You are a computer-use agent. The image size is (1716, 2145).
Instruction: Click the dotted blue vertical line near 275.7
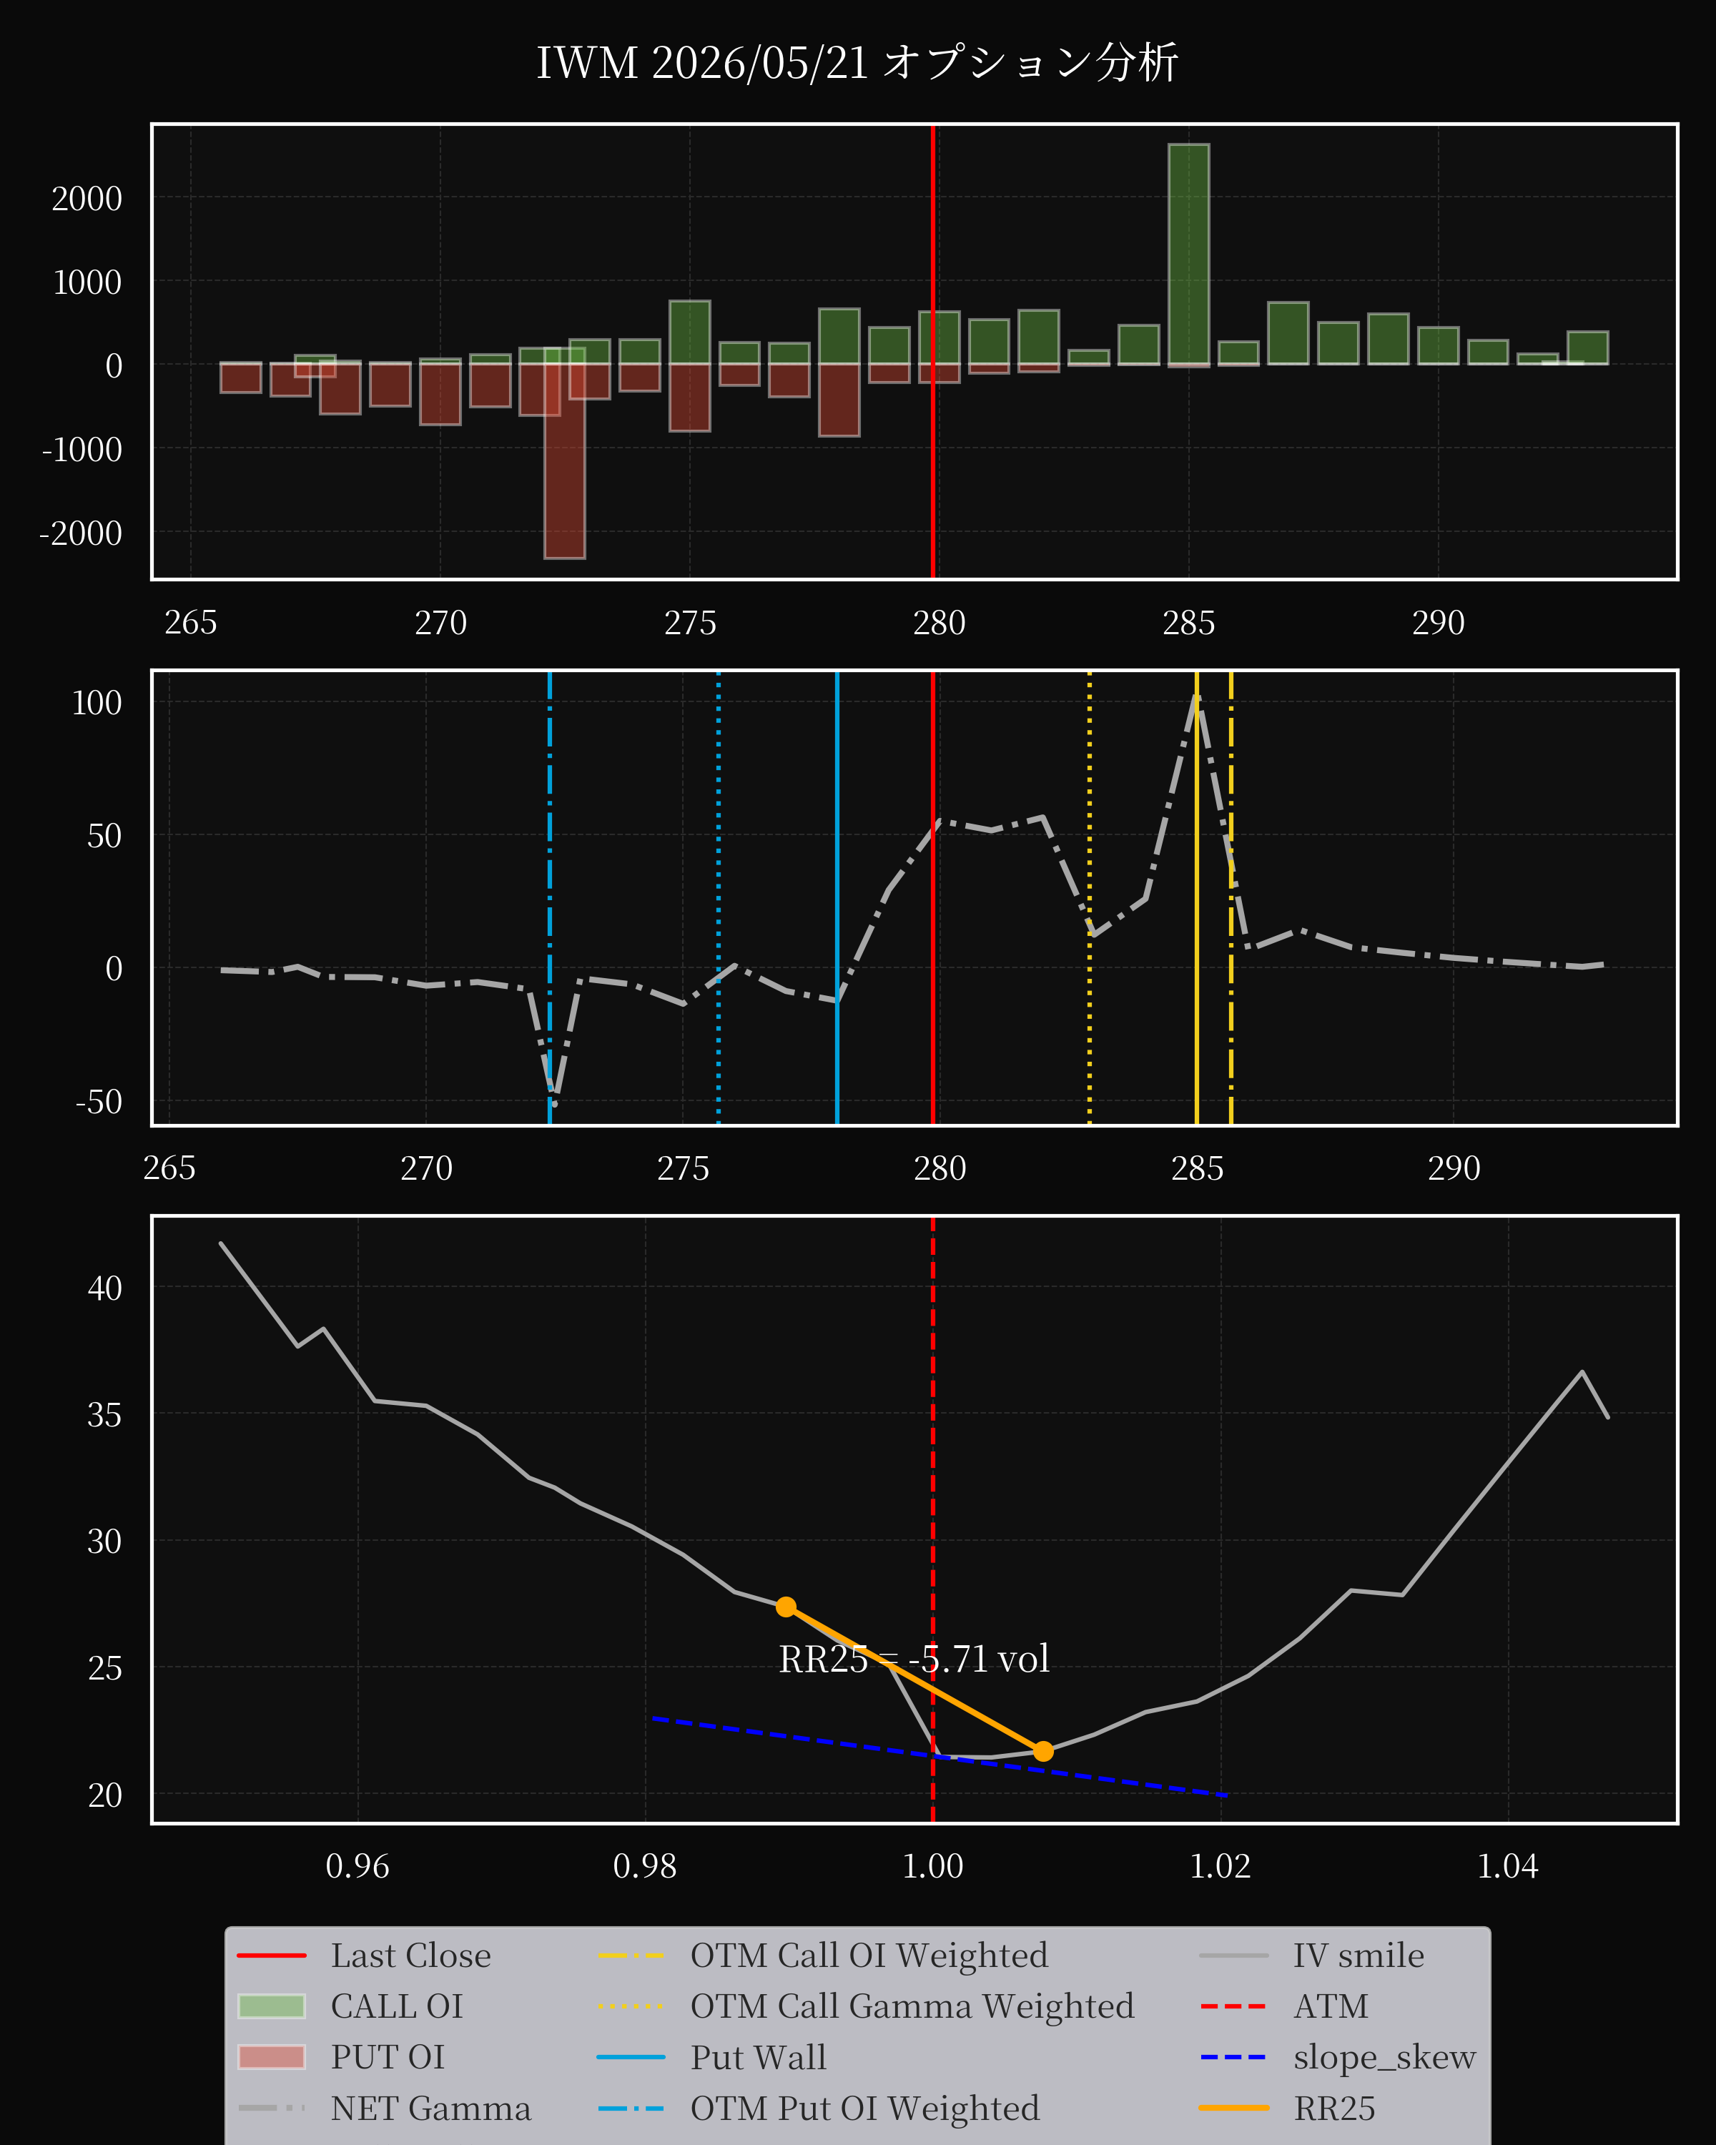coord(719,898)
